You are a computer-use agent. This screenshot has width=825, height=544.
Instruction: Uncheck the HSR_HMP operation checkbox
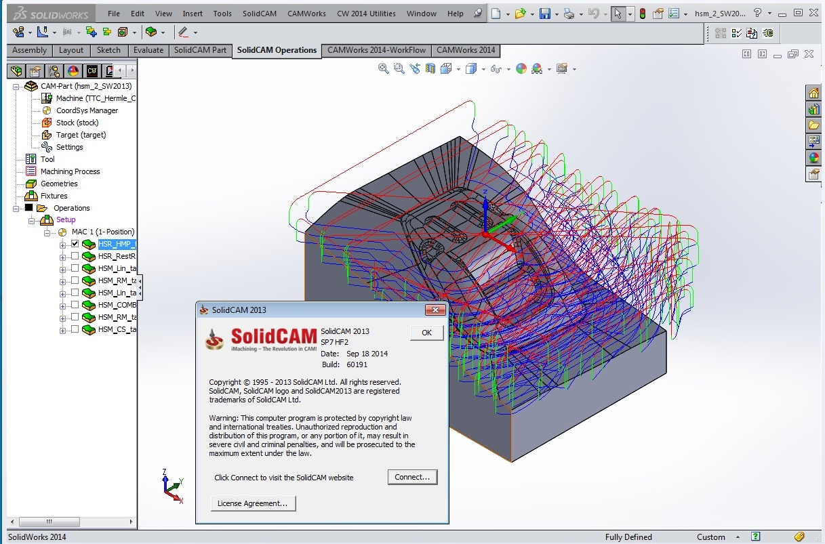[x=75, y=244]
